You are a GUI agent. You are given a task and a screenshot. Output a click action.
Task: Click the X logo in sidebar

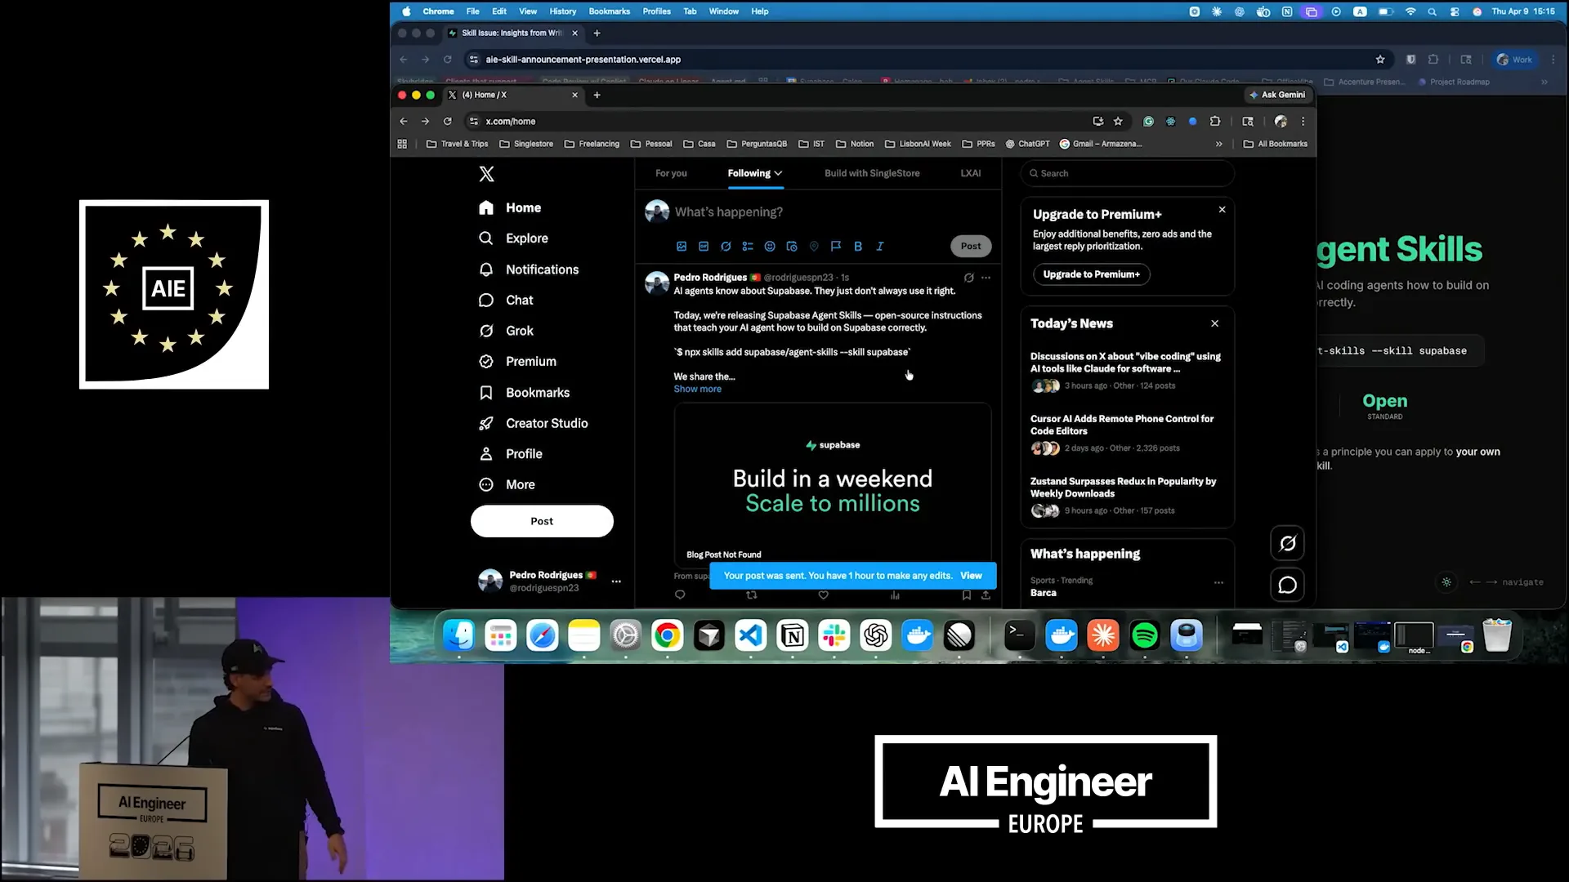[x=487, y=174]
